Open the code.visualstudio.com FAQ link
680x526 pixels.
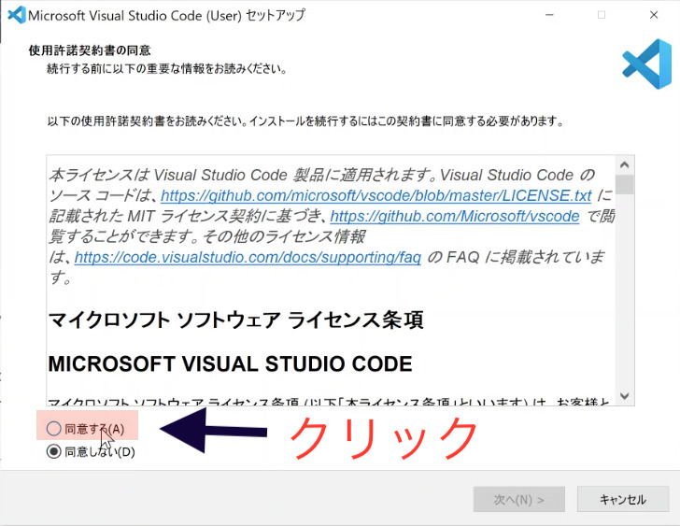[x=248, y=257]
